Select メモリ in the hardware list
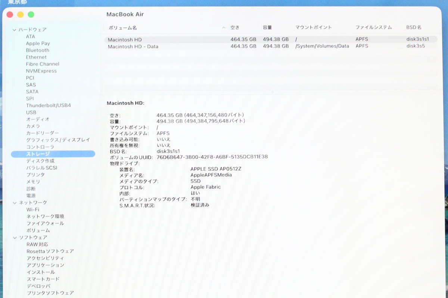 [33, 182]
